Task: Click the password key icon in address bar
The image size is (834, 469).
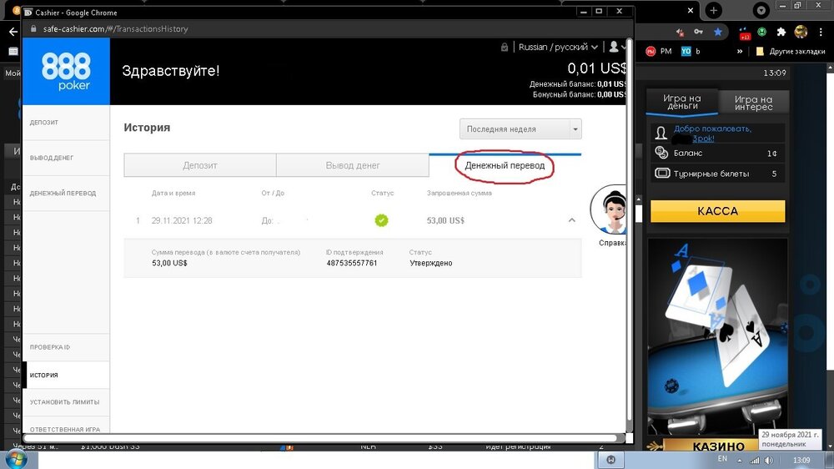Action: pos(699,32)
